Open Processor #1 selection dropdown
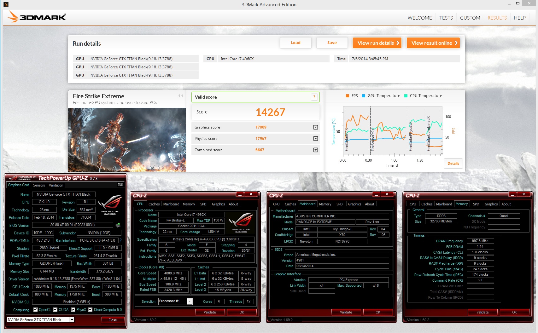The image size is (538, 333). click(190, 301)
